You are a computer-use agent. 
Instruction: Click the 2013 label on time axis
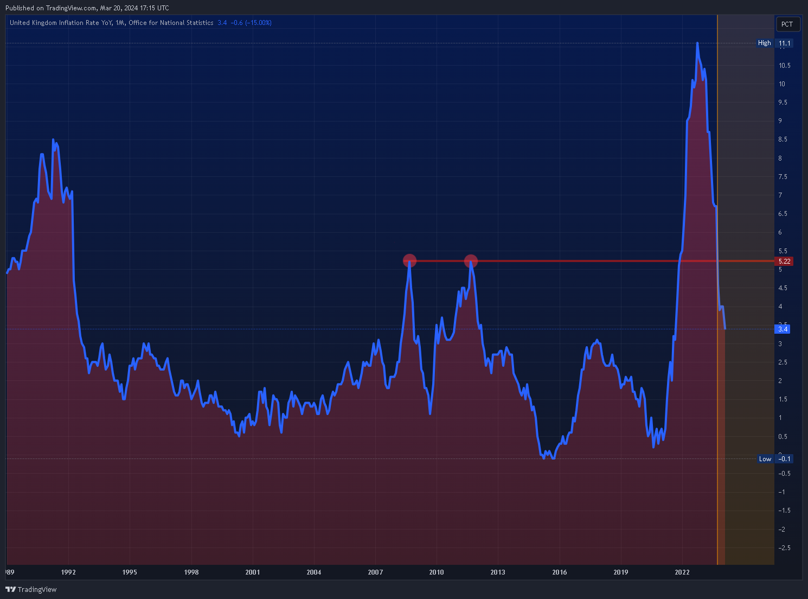click(498, 572)
